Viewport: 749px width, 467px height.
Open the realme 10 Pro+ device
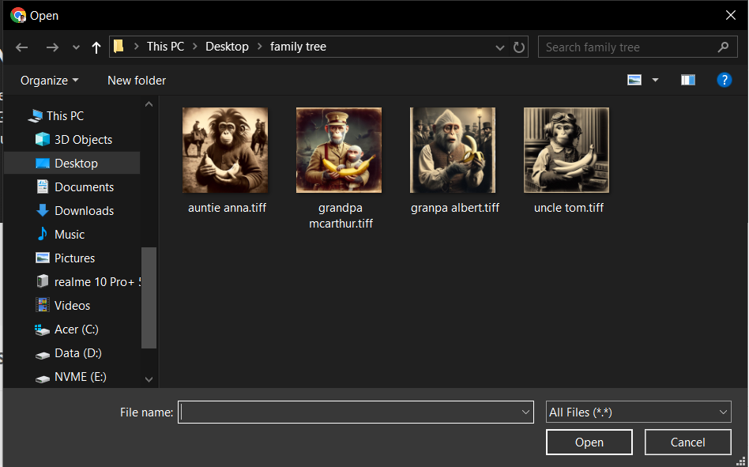(87, 281)
